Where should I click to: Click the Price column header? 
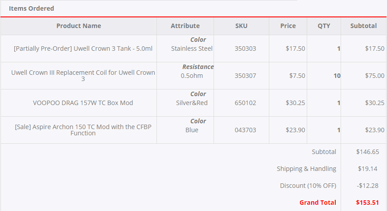288,26
